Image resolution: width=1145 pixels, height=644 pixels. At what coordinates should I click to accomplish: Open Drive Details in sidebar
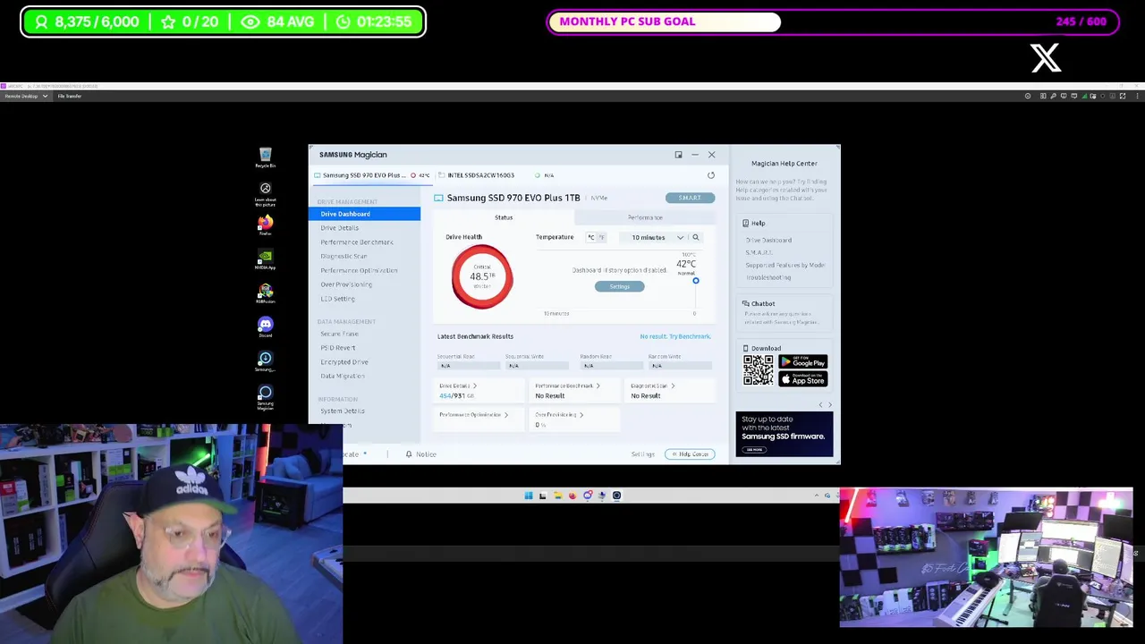coord(340,228)
